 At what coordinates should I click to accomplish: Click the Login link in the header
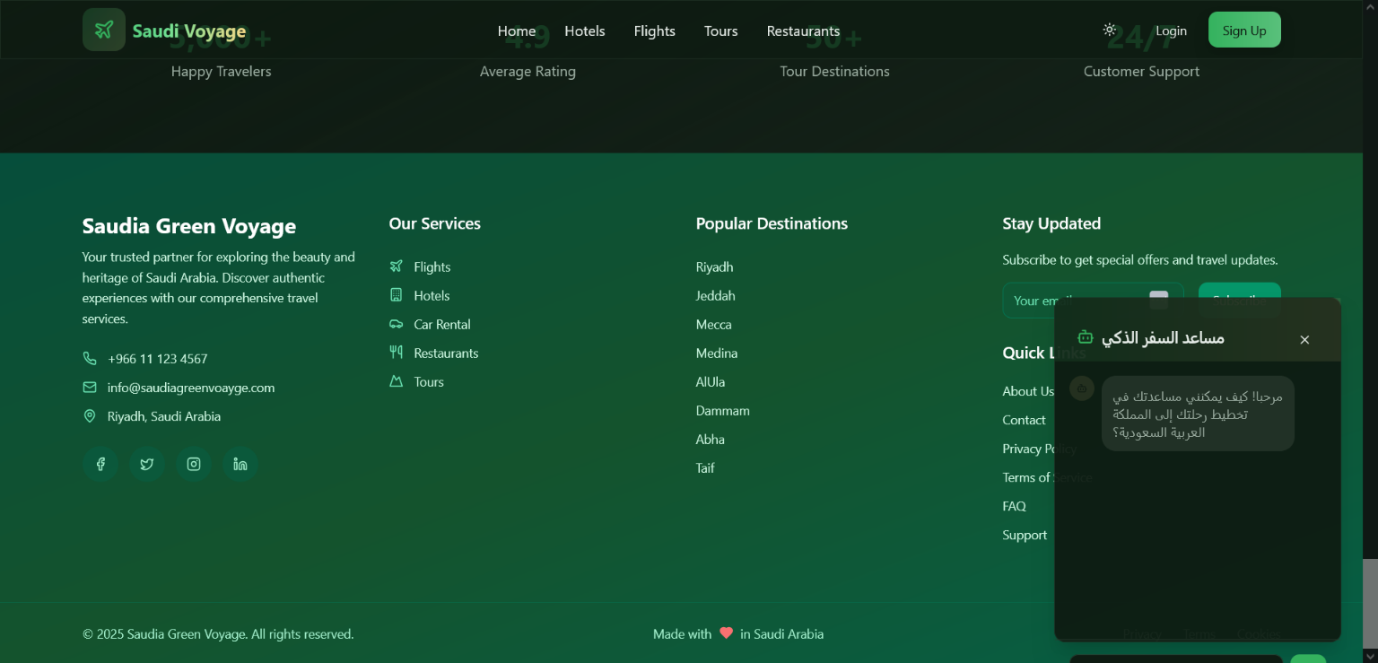pos(1171,31)
